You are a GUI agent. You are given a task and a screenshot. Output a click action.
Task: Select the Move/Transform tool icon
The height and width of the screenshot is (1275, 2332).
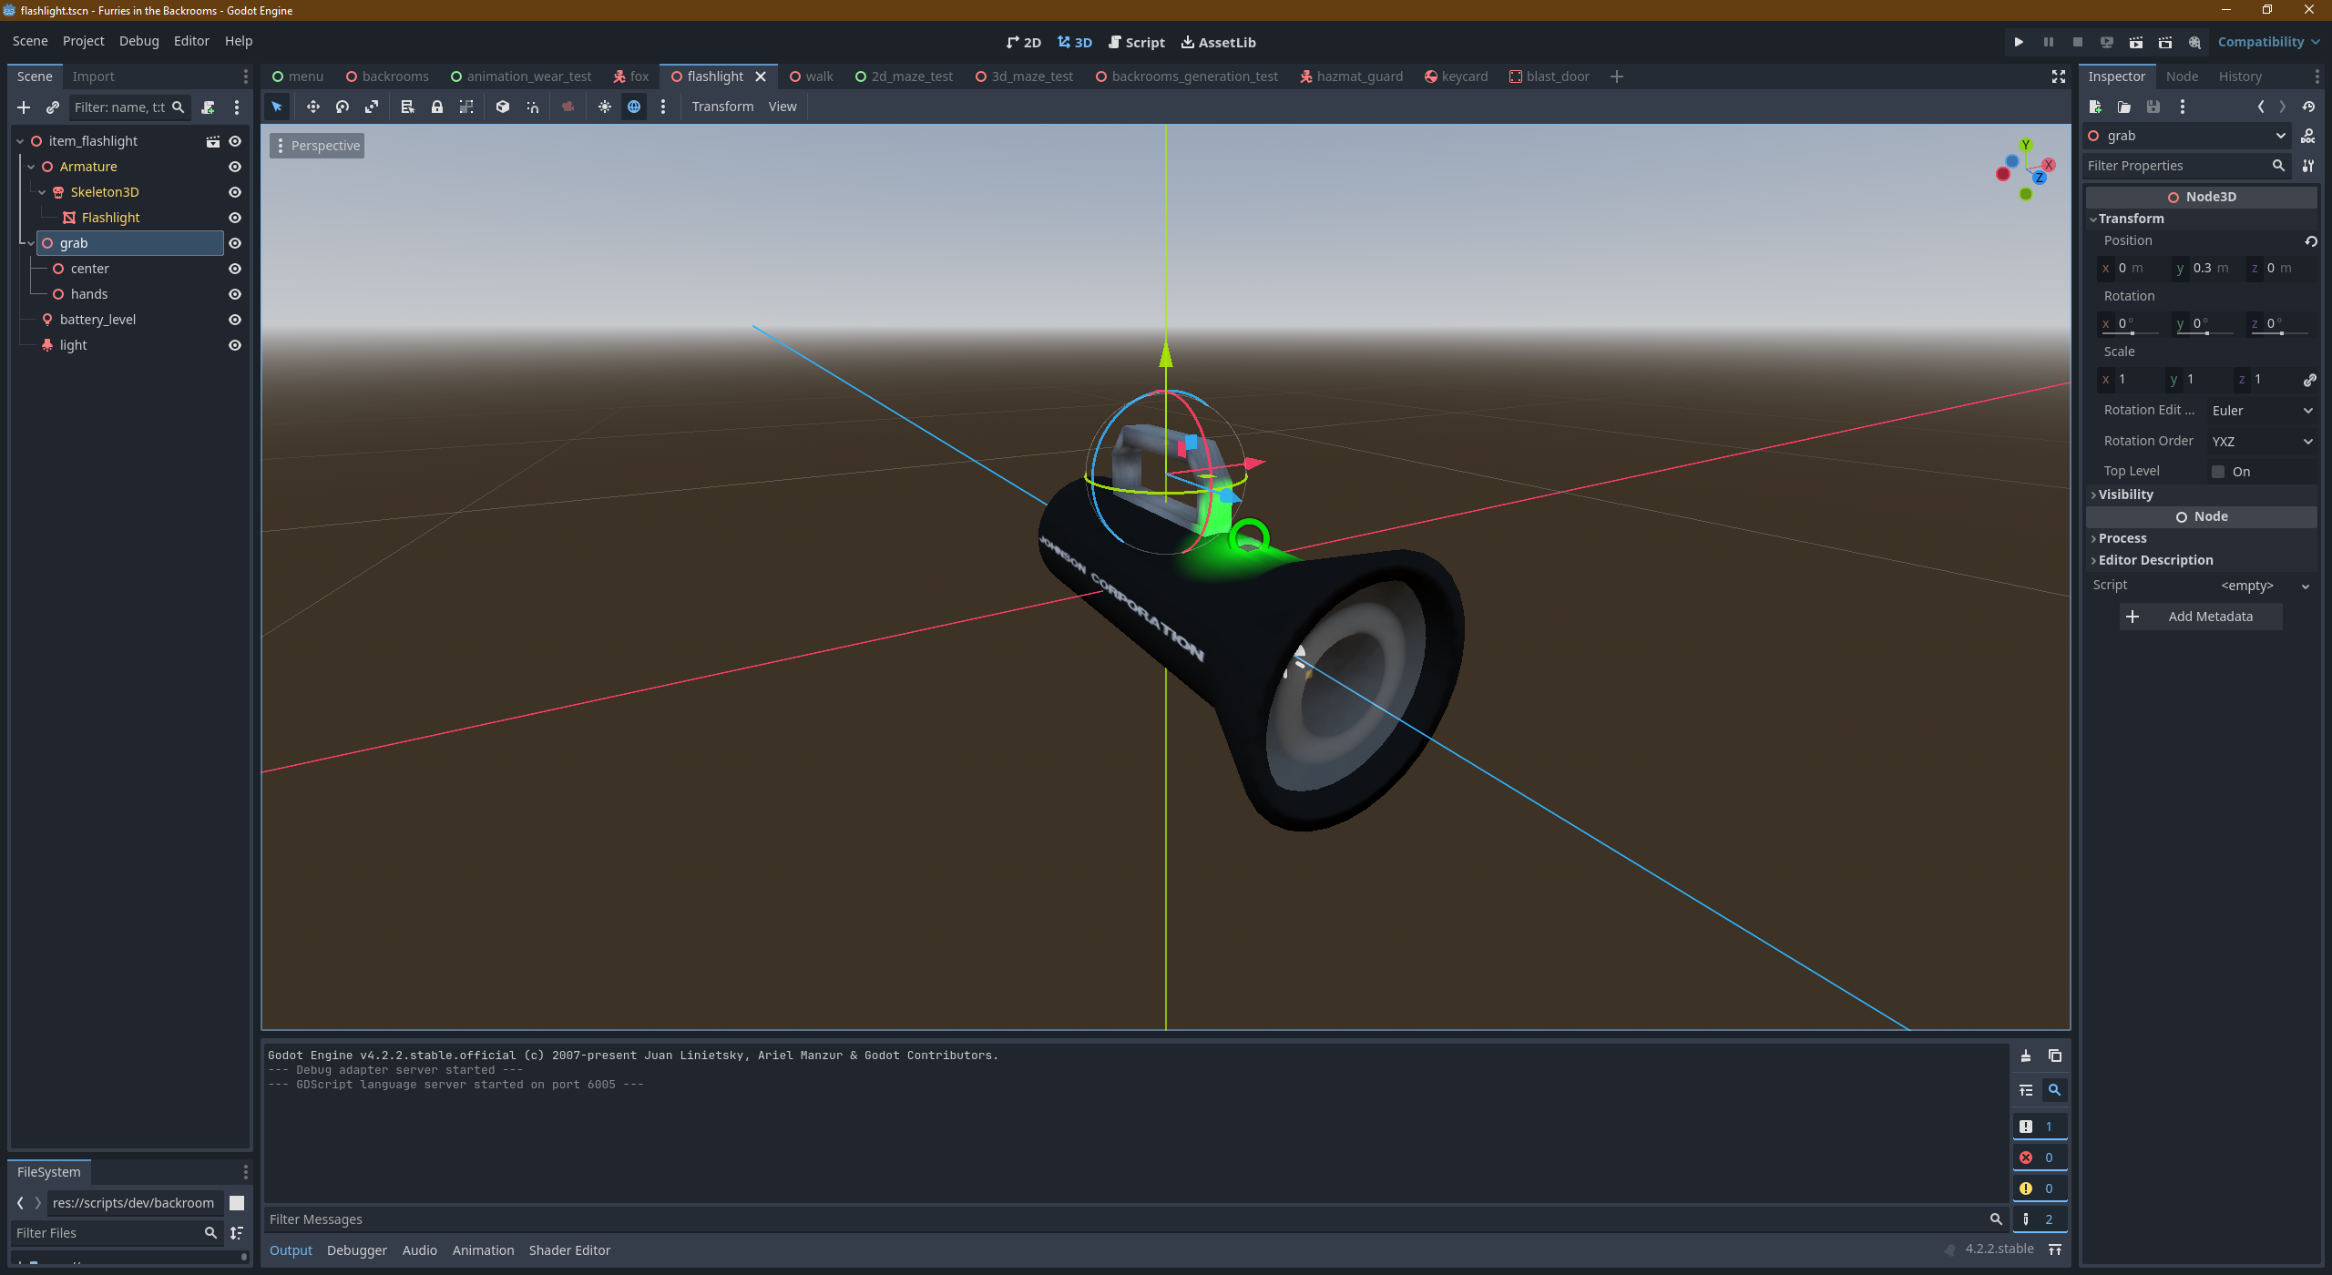point(311,106)
